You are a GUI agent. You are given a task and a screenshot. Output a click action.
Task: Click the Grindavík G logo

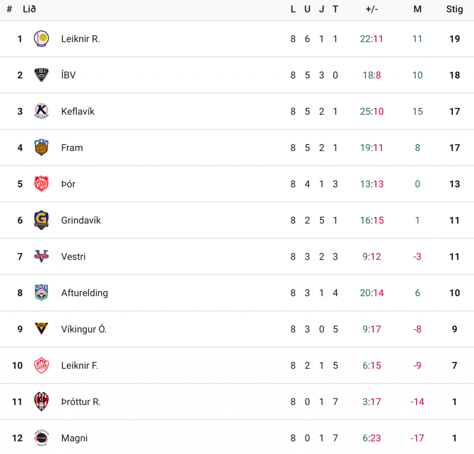point(41,220)
